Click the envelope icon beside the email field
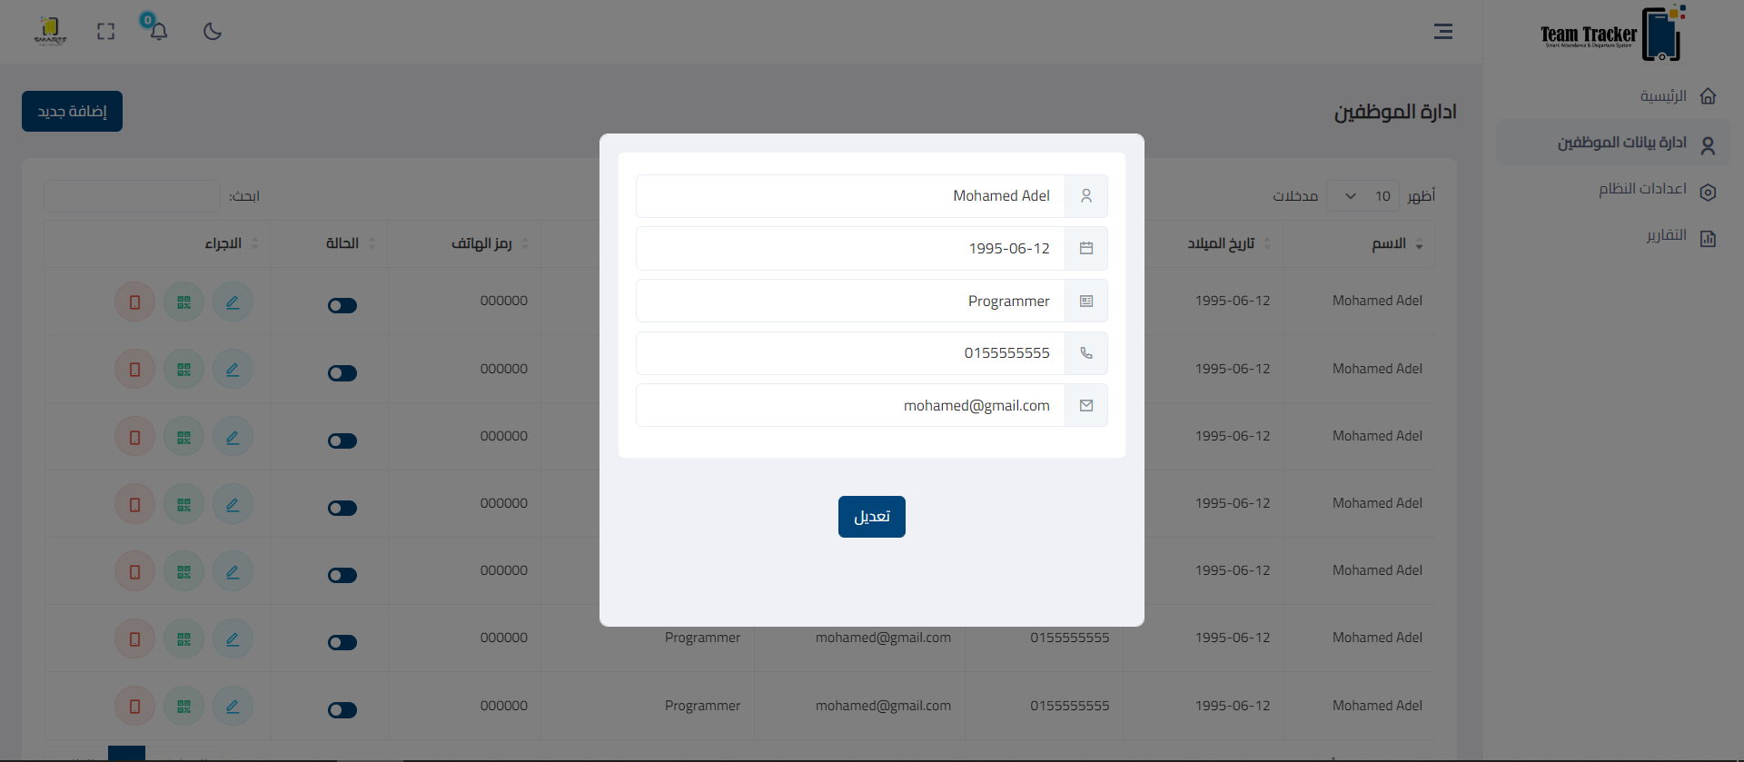 tap(1085, 405)
